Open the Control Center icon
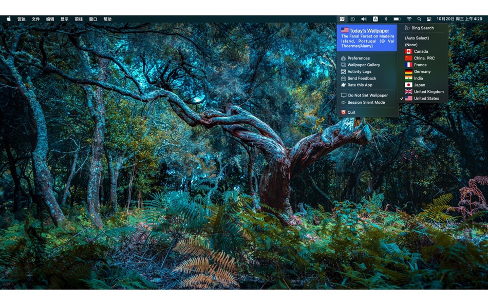 [x=429, y=19]
